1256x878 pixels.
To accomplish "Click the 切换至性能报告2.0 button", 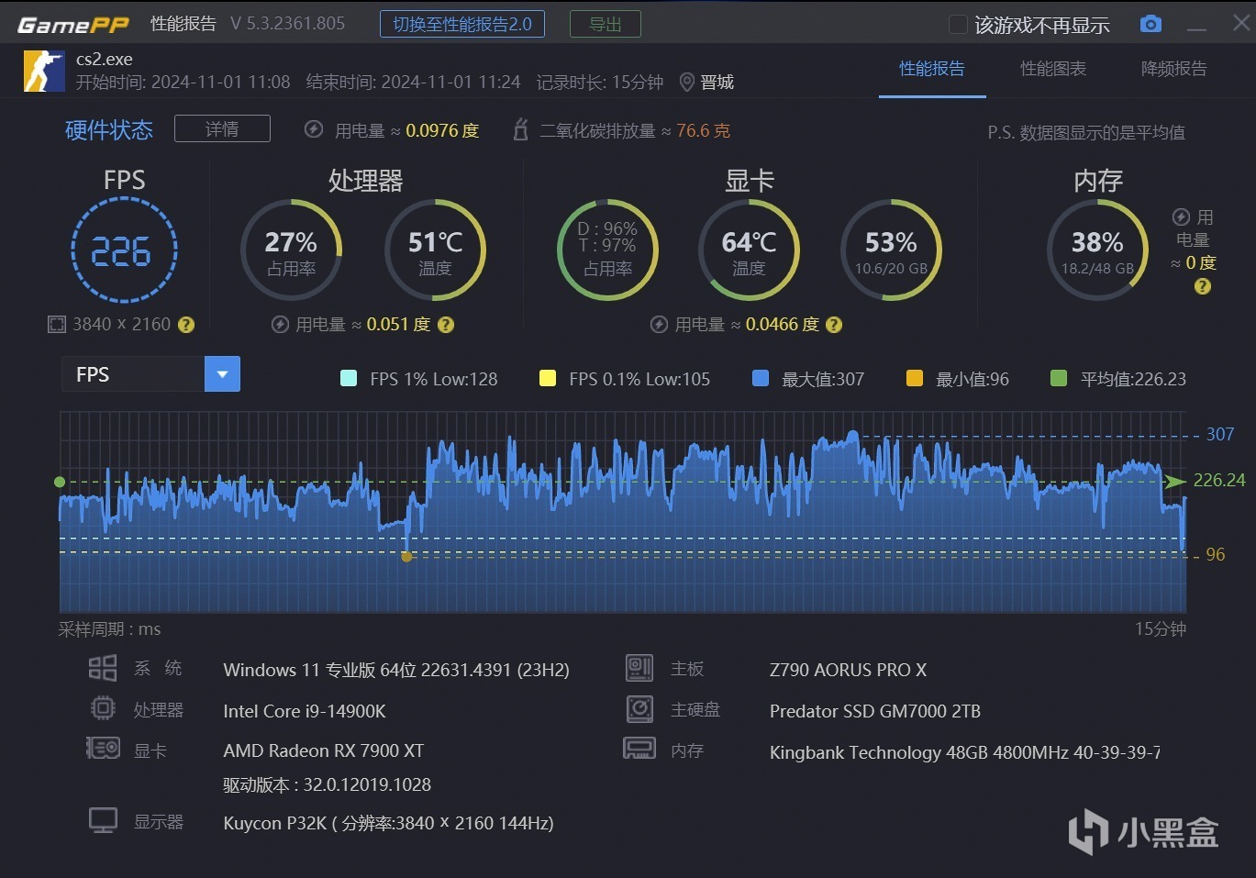I will (x=462, y=24).
